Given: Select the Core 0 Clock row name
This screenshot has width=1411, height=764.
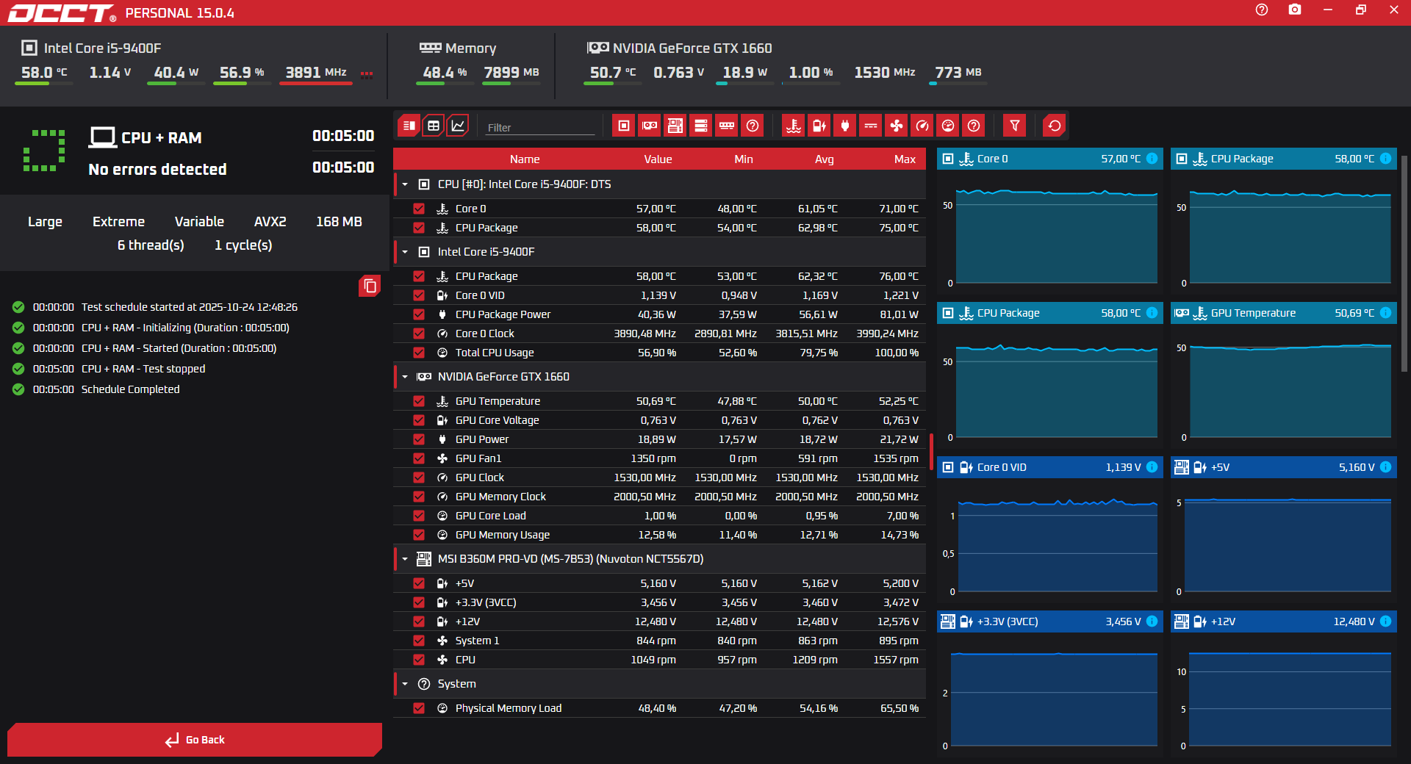Looking at the screenshot, I should click(484, 334).
